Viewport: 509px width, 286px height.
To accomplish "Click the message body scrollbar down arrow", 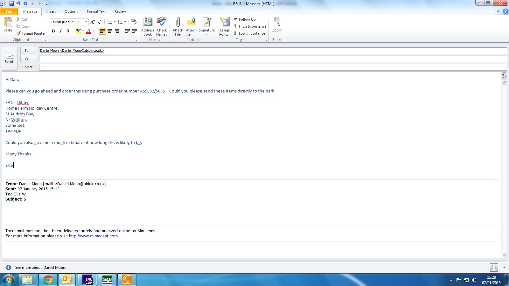I will click(x=504, y=255).
